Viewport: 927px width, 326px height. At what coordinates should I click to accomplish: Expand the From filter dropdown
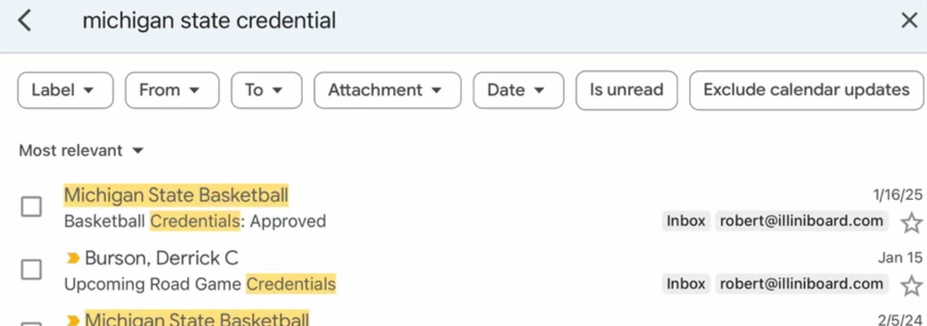[172, 90]
